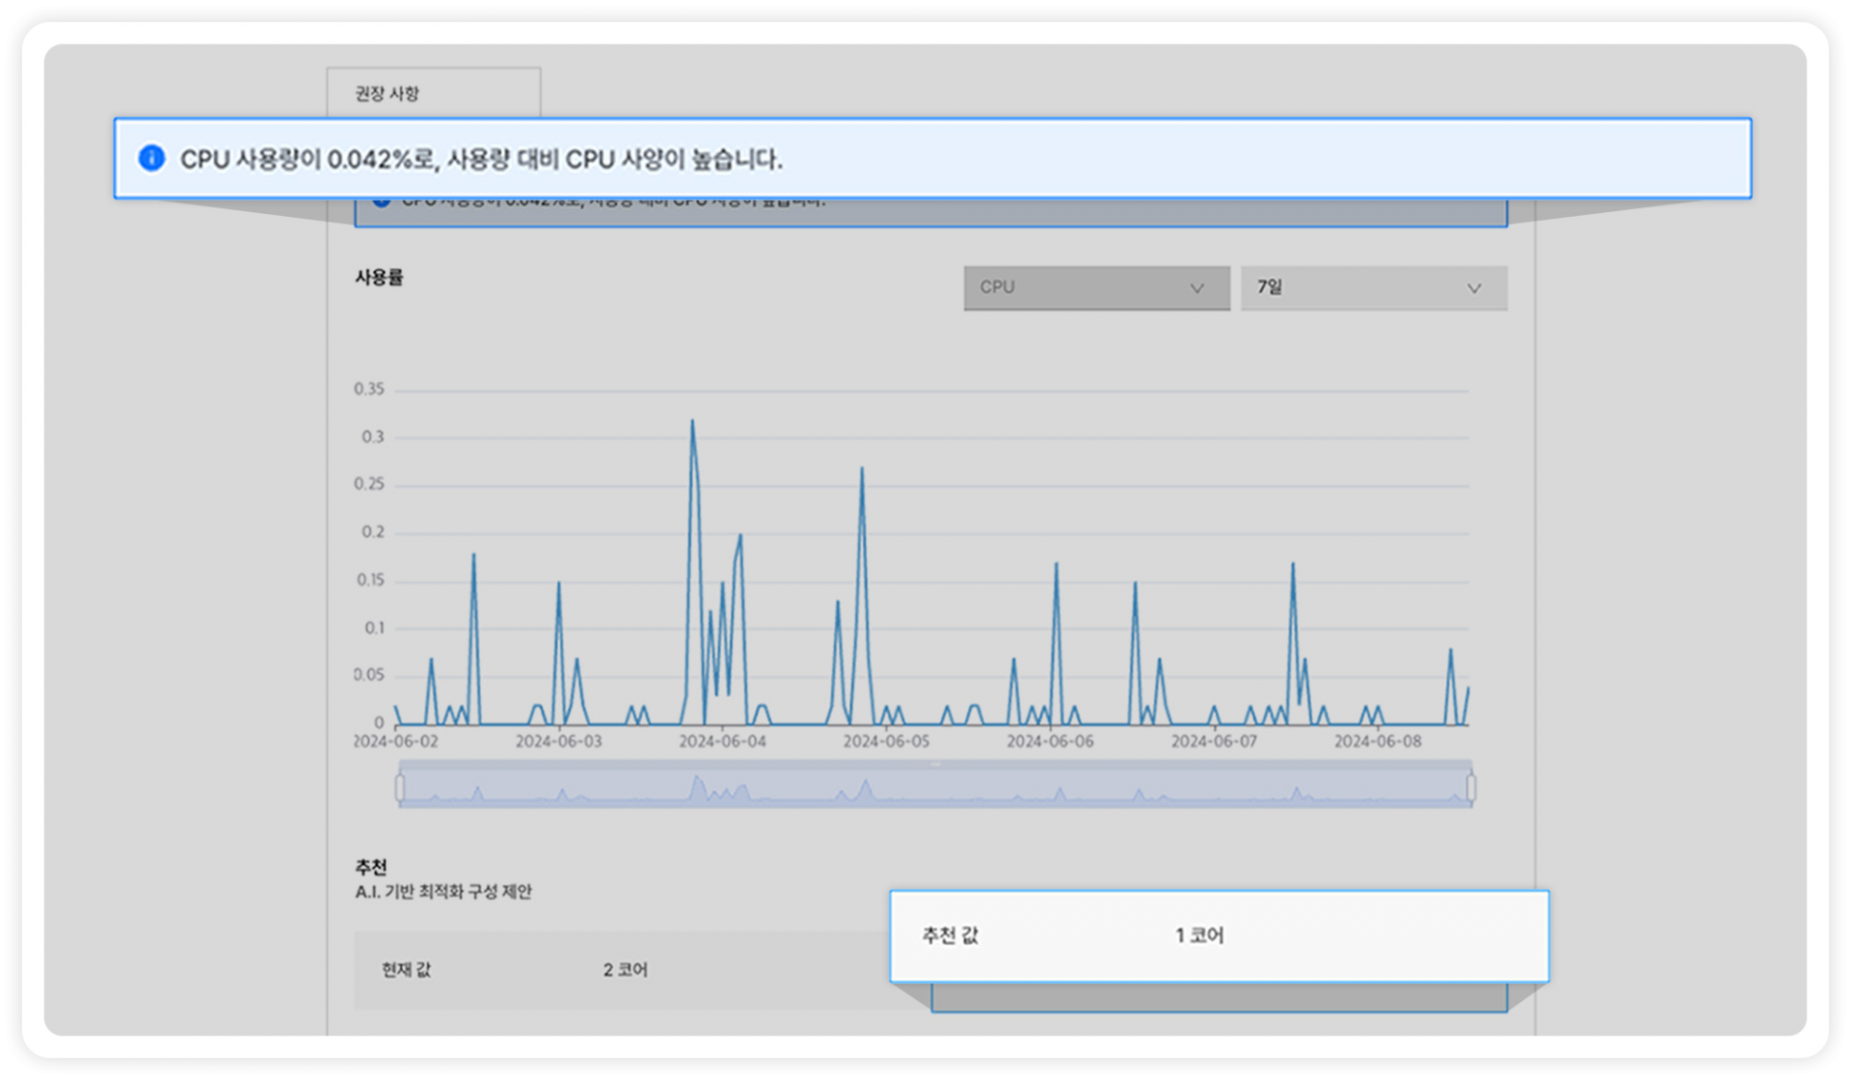The image size is (1851, 1080).
Task: Click the 추천 section heading
Action: tap(371, 867)
